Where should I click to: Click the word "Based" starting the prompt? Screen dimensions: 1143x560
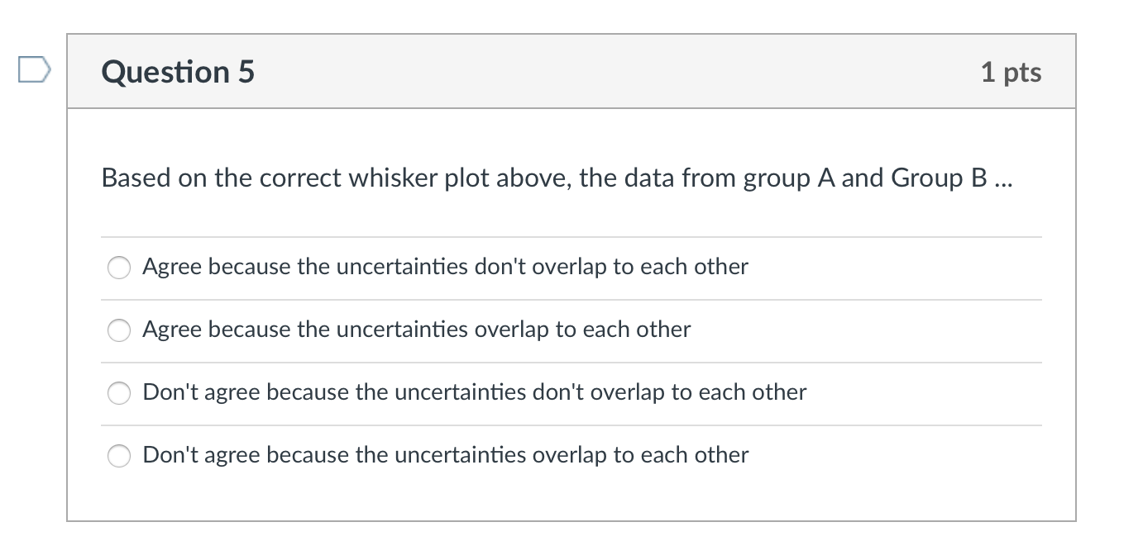[136, 178]
